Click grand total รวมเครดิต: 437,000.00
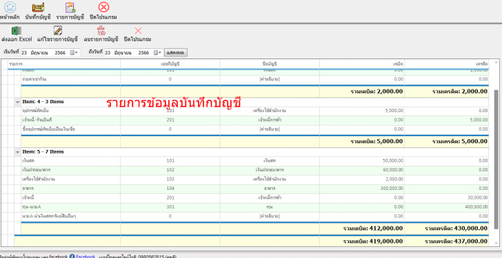The width and height of the screenshot is (502, 258). (456, 241)
